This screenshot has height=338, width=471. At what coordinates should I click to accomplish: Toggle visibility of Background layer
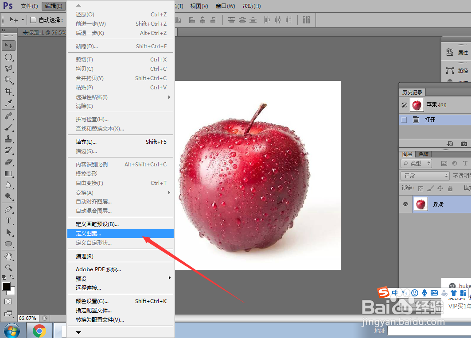pos(405,204)
